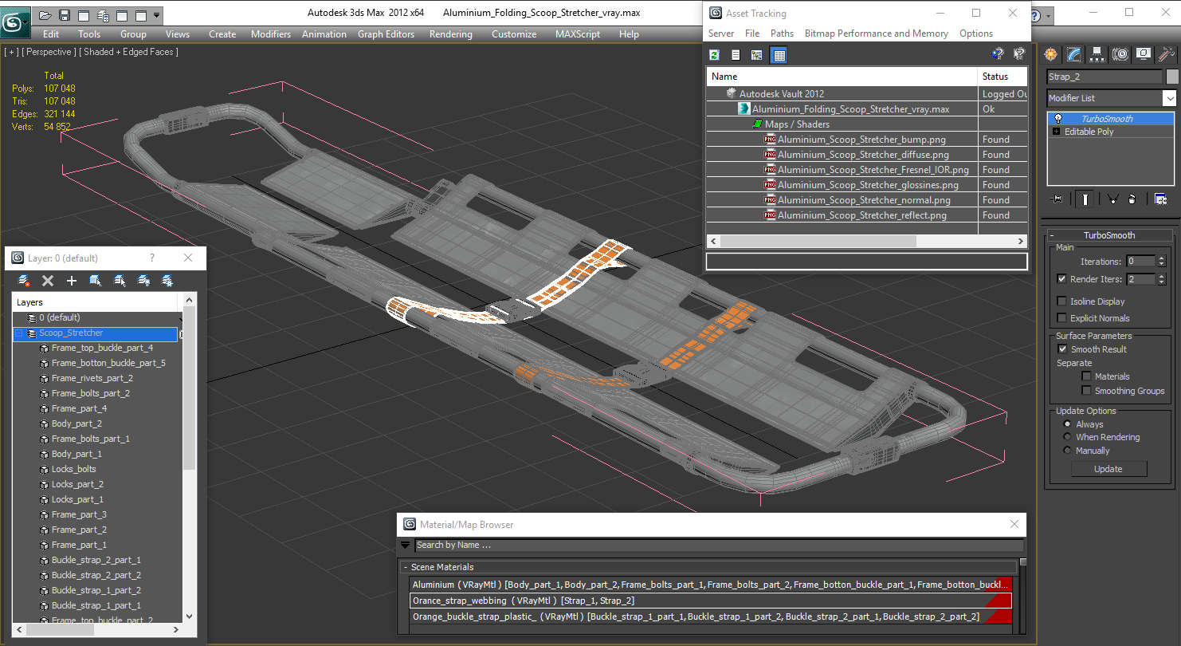Click Make Unique modifier stack icon

click(x=1113, y=199)
